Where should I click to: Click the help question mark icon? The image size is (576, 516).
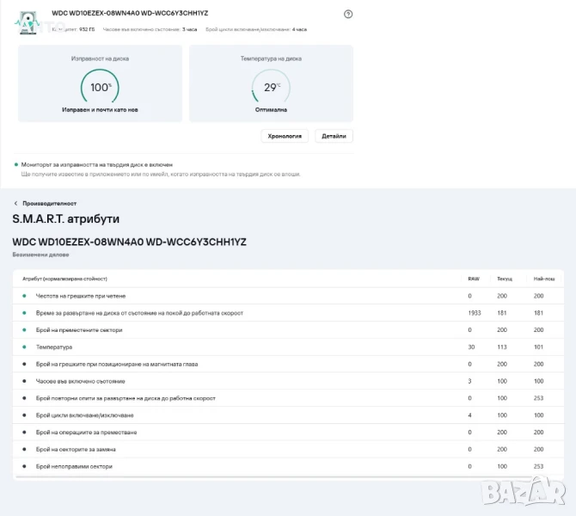(x=348, y=14)
